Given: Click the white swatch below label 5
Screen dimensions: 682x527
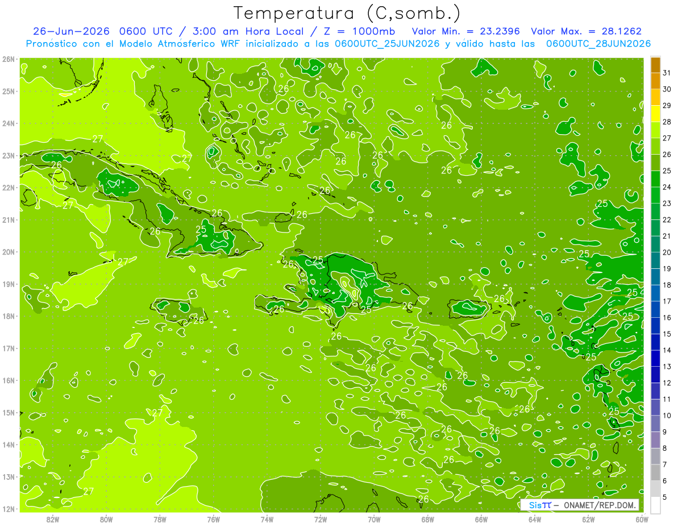Looking at the screenshot, I should pos(655,505).
